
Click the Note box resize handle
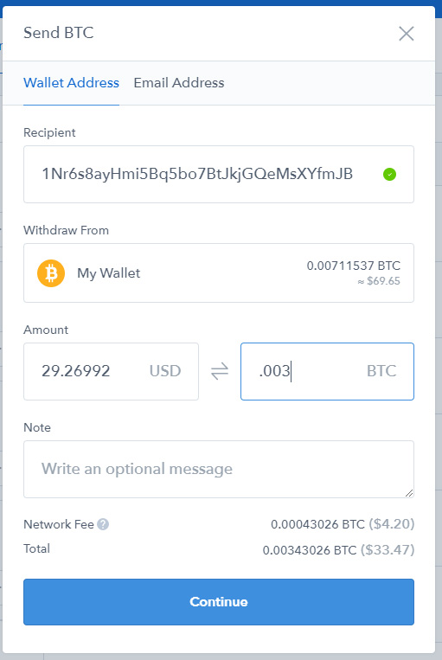tap(409, 493)
